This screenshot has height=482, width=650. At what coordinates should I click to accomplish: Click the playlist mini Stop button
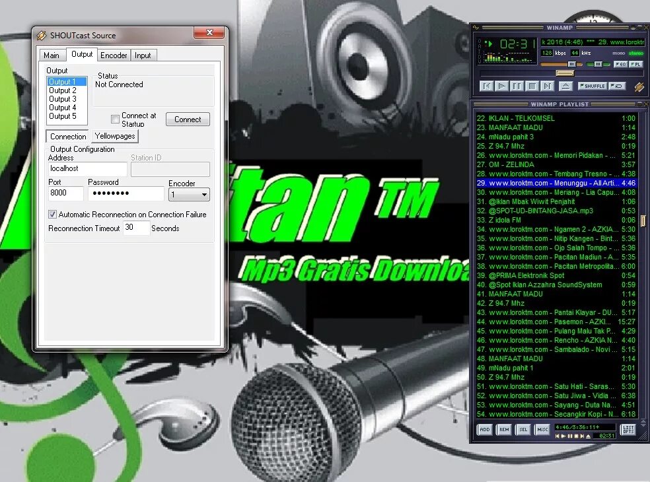point(576,436)
